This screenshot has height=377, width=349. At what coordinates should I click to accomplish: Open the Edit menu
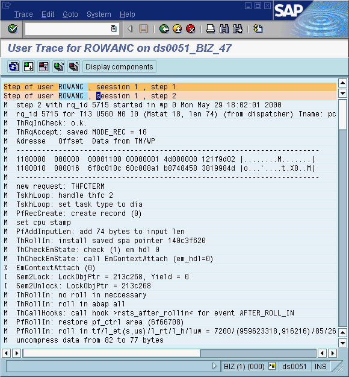pos(48,14)
